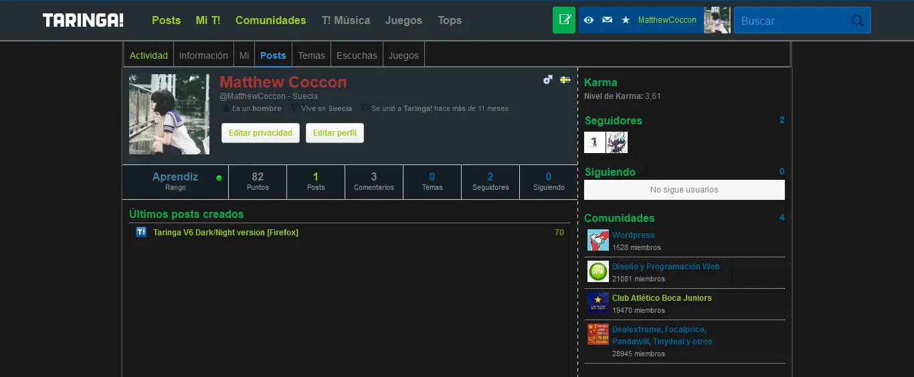914x377 pixels.
Task: Open Club Atlético Boca Juniors link
Action: coord(662,298)
